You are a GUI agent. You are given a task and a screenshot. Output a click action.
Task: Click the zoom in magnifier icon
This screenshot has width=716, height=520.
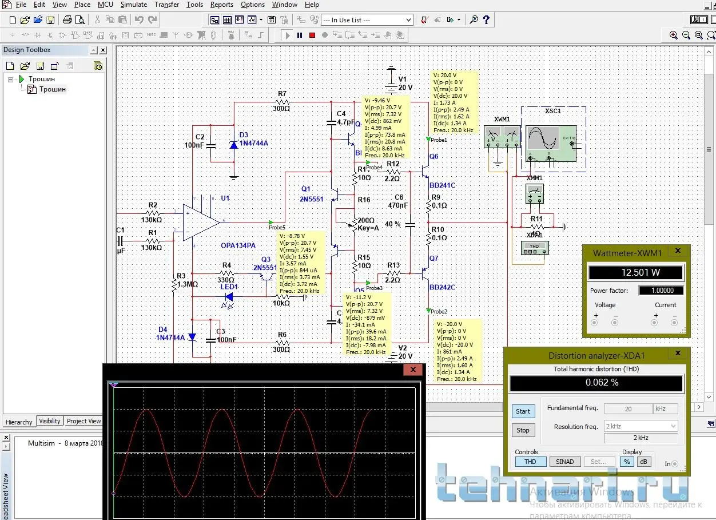click(674, 35)
